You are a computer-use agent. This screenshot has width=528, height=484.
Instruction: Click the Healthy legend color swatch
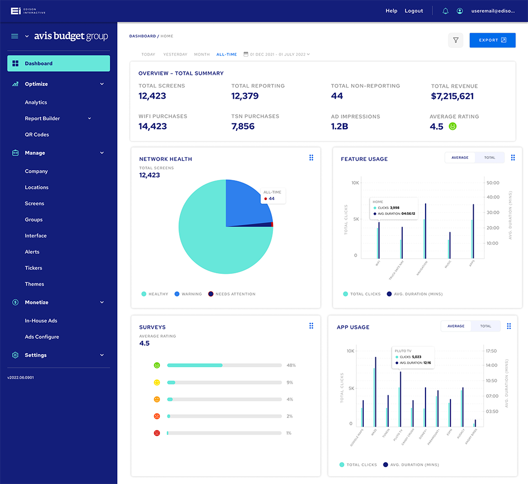tap(143, 294)
